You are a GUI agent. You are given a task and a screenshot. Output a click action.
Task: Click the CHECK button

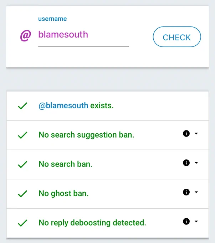pos(177,37)
